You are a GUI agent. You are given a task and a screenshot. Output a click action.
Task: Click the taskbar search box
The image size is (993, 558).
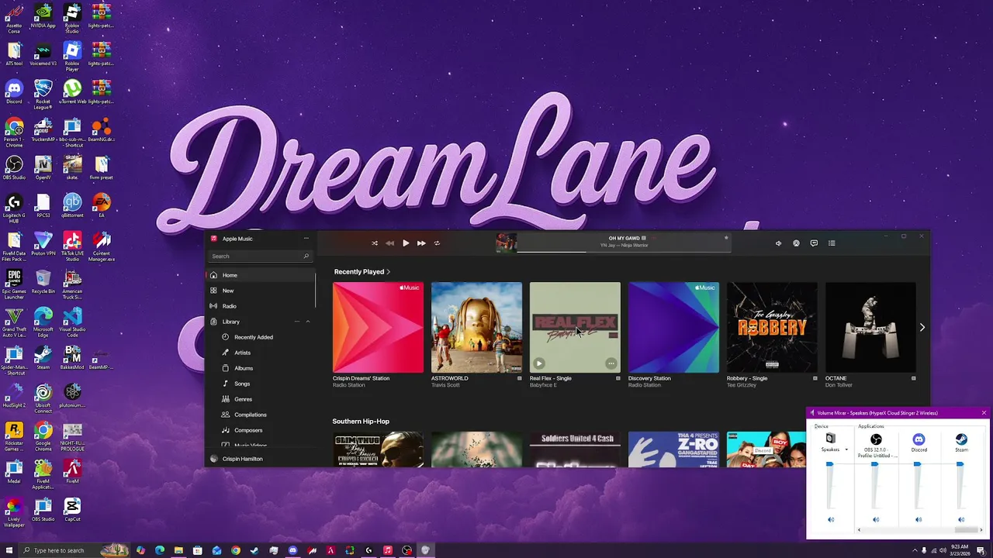(74, 550)
